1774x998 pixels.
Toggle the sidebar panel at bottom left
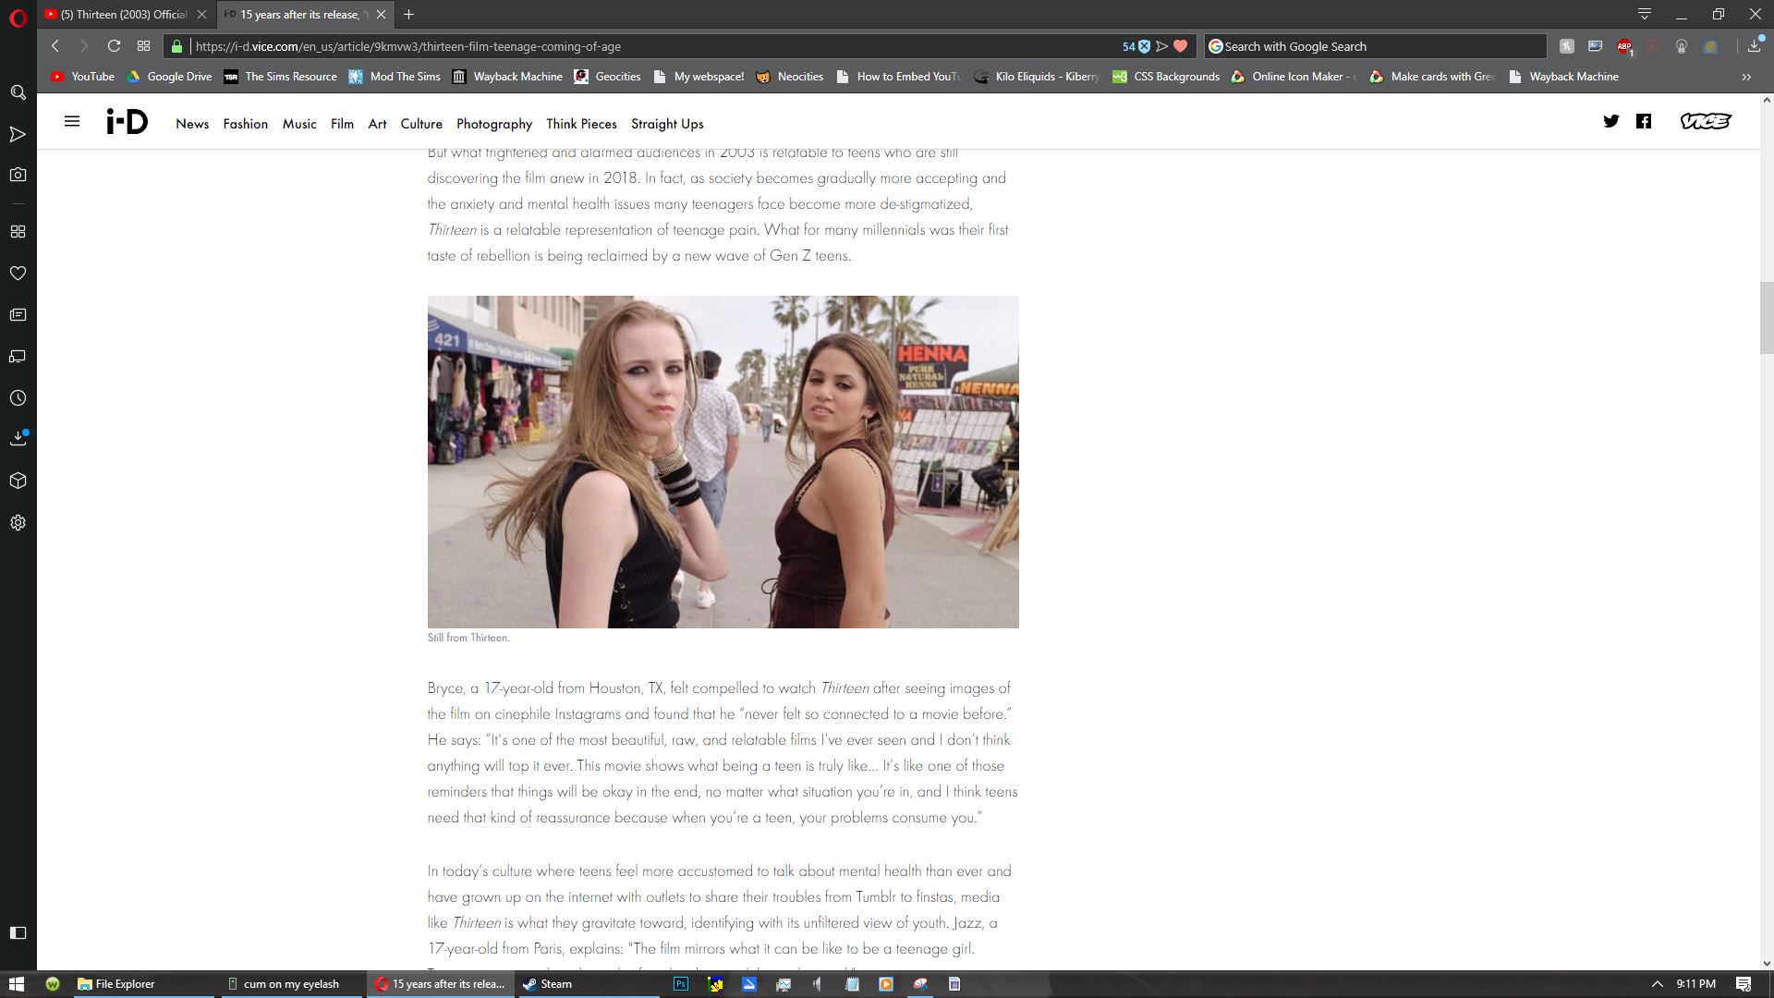pos(18,932)
